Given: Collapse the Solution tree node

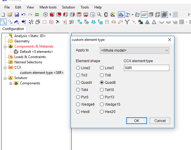Looking at the screenshot, I should [5, 78].
